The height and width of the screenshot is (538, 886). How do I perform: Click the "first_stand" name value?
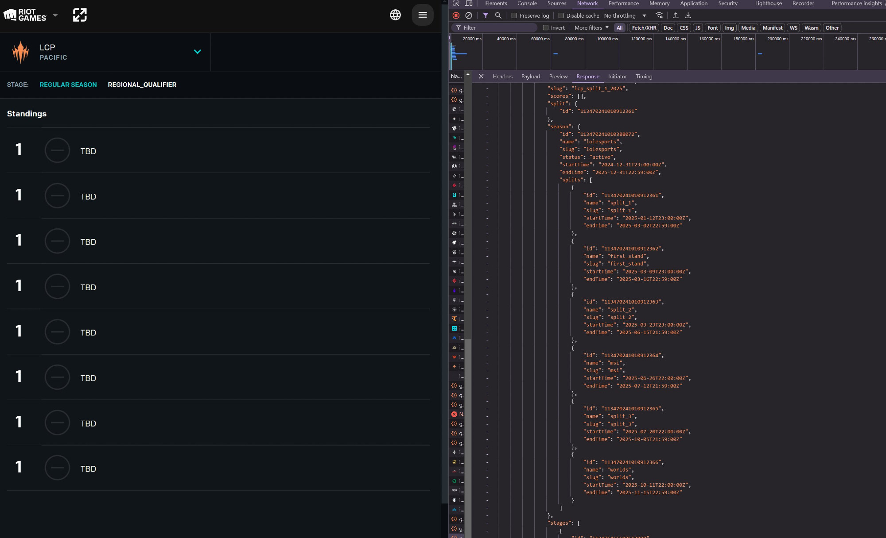pos(626,256)
